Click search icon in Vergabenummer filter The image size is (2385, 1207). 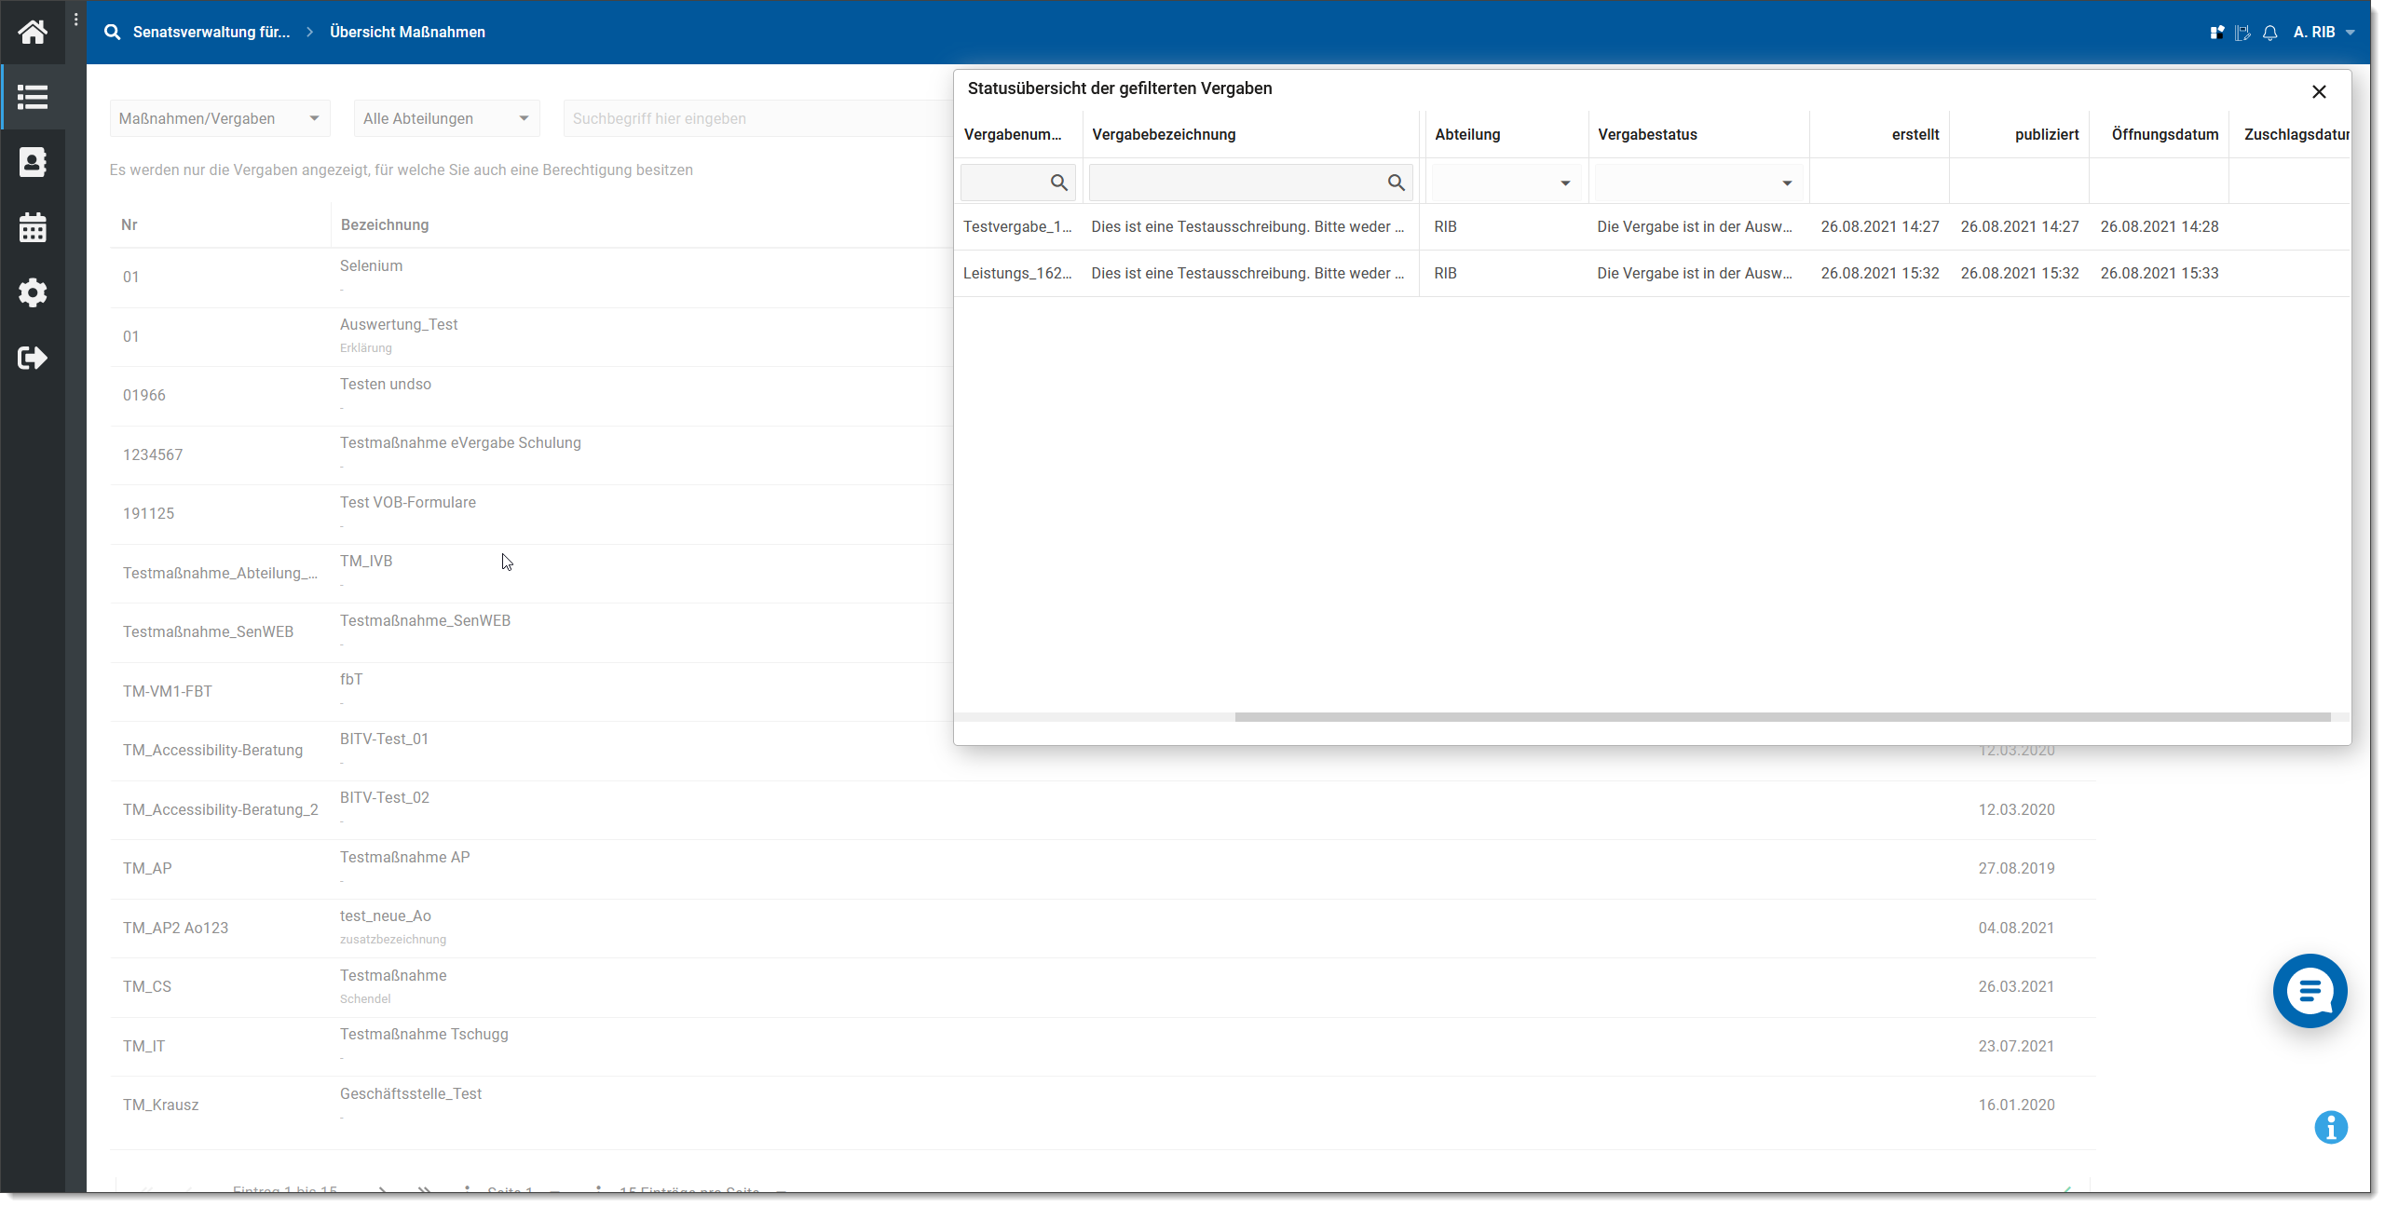(x=1059, y=183)
